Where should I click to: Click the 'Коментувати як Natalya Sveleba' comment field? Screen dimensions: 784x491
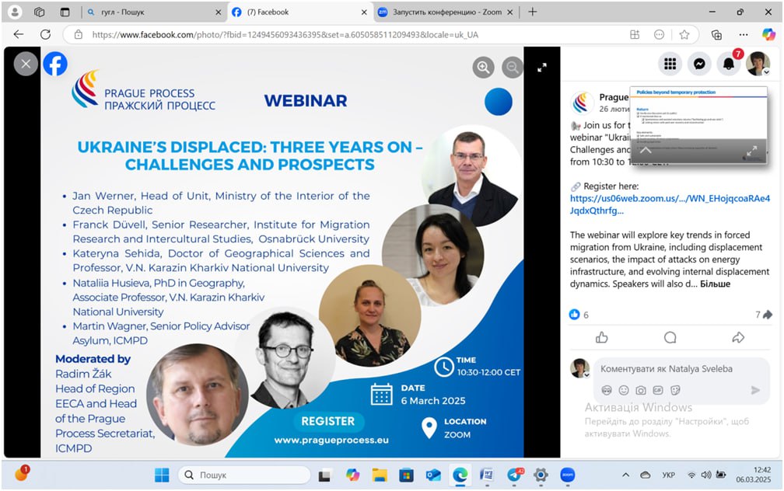(x=669, y=368)
